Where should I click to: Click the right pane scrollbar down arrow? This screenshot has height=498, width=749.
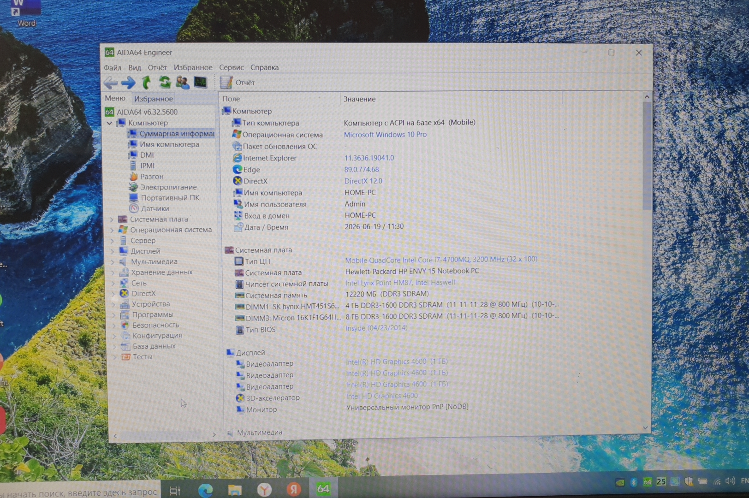pyautogui.click(x=646, y=428)
